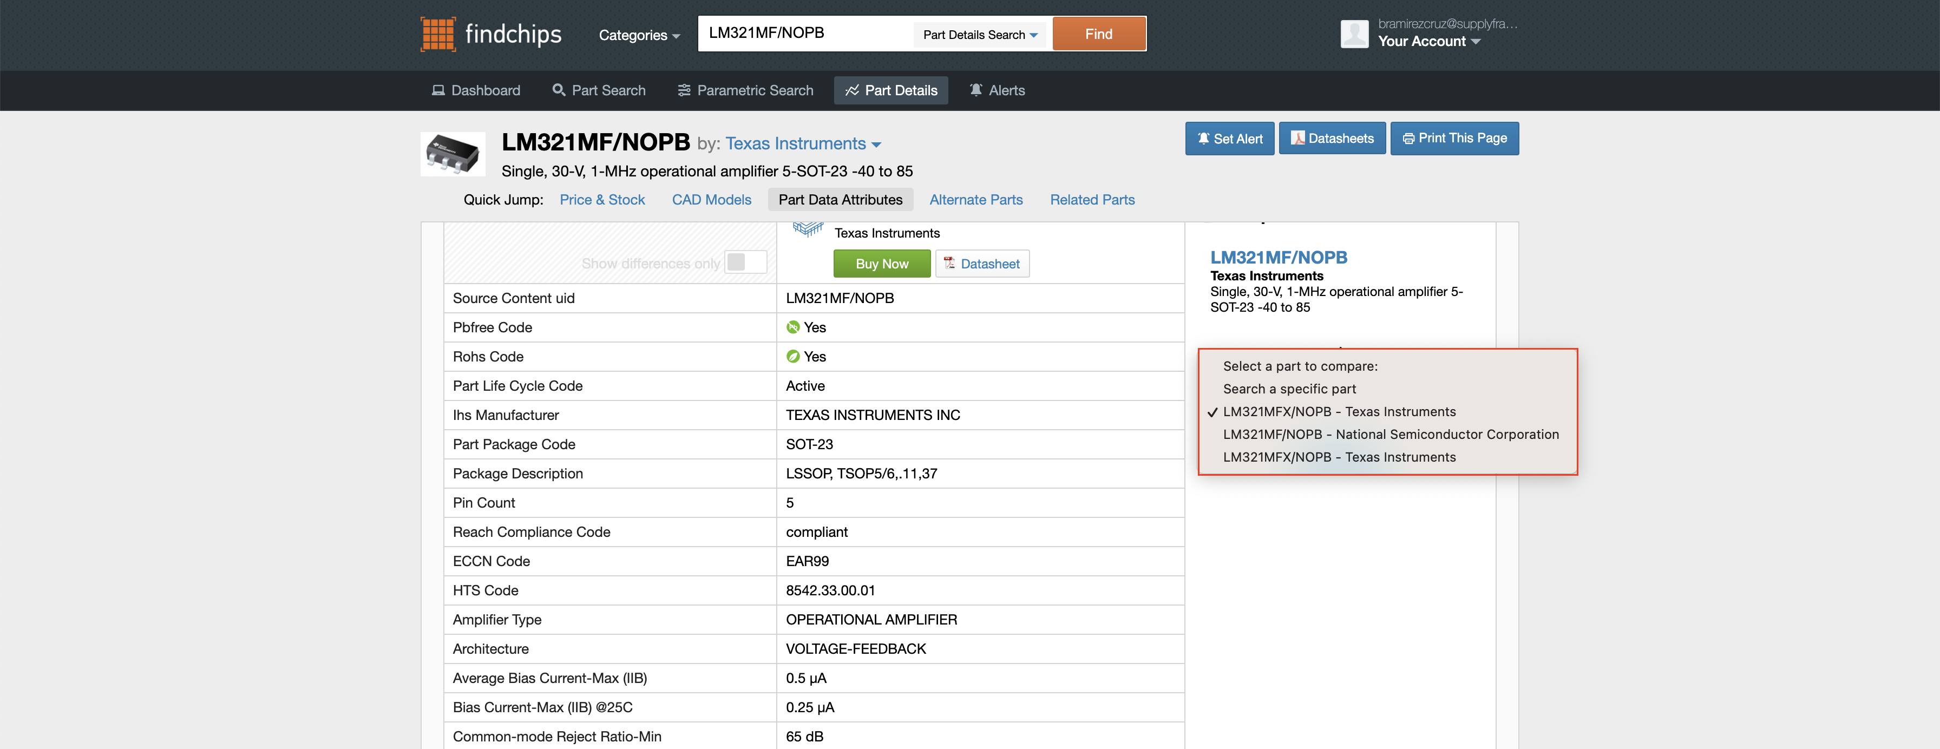Click the '65 dB' common-mode reject value

pyautogui.click(x=804, y=737)
